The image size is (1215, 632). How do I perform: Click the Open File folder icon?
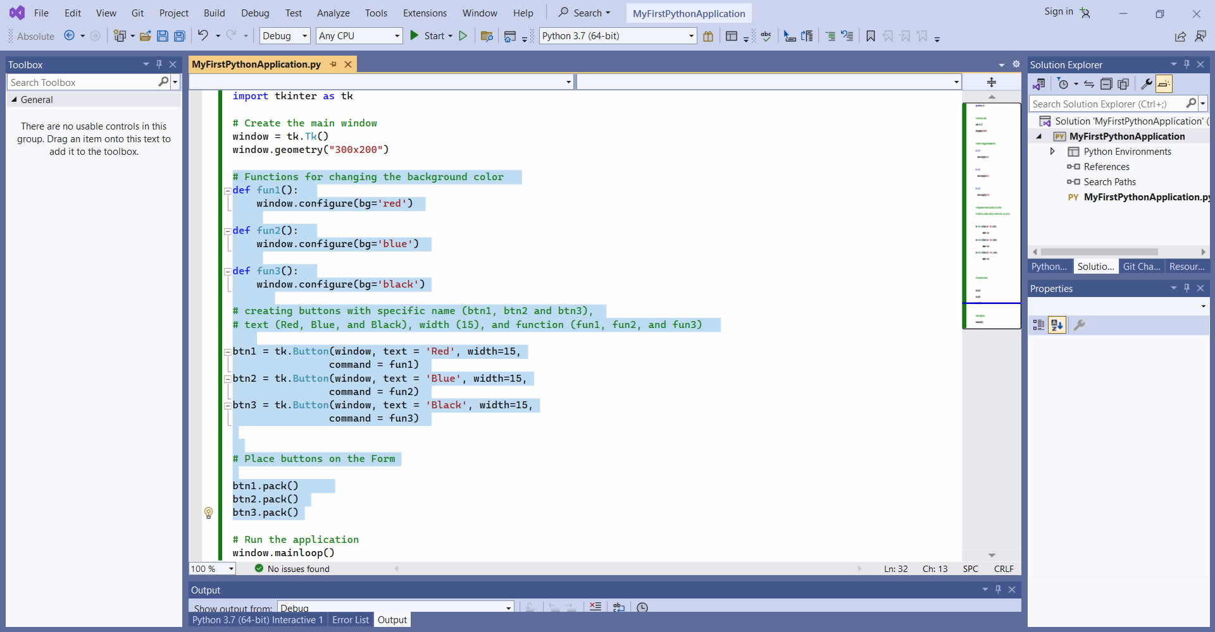(145, 36)
